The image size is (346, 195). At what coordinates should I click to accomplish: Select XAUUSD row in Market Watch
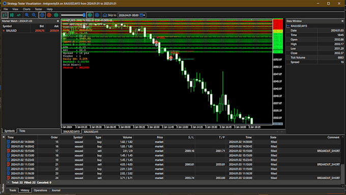click(31, 31)
